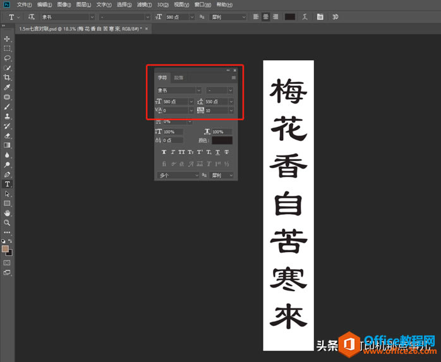Open anti-aliasing dropdown in options bar
The image size is (441, 362).
click(244, 17)
